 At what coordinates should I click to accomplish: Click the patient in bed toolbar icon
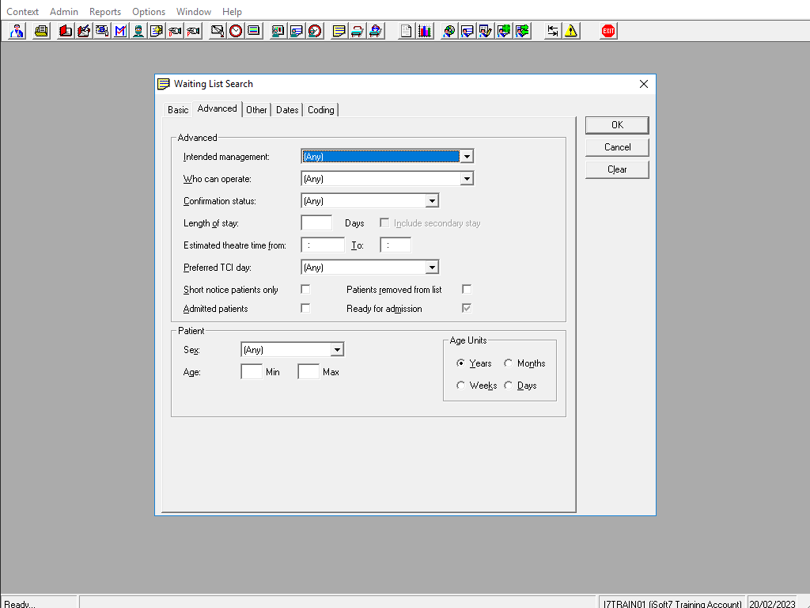point(376,31)
